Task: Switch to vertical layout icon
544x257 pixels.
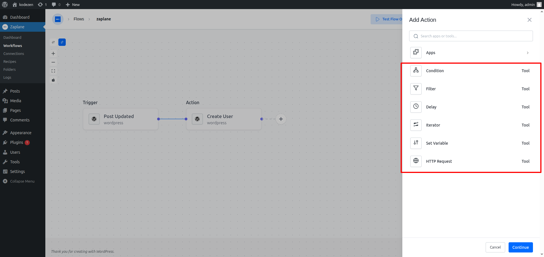Action: tap(53, 42)
